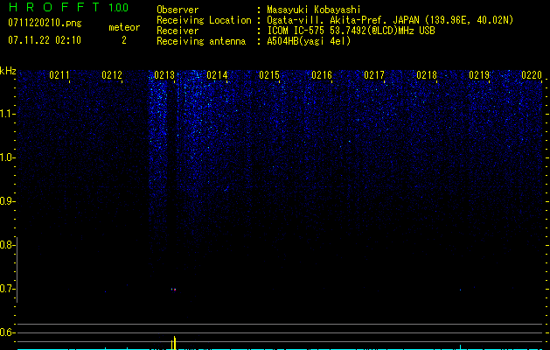Click the 0220 time marker
The width and height of the screenshot is (550, 350).
(532, 75)
